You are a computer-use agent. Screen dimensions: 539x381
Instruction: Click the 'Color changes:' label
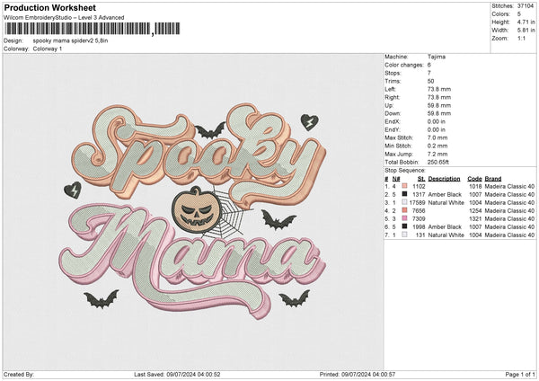[404, 65]
